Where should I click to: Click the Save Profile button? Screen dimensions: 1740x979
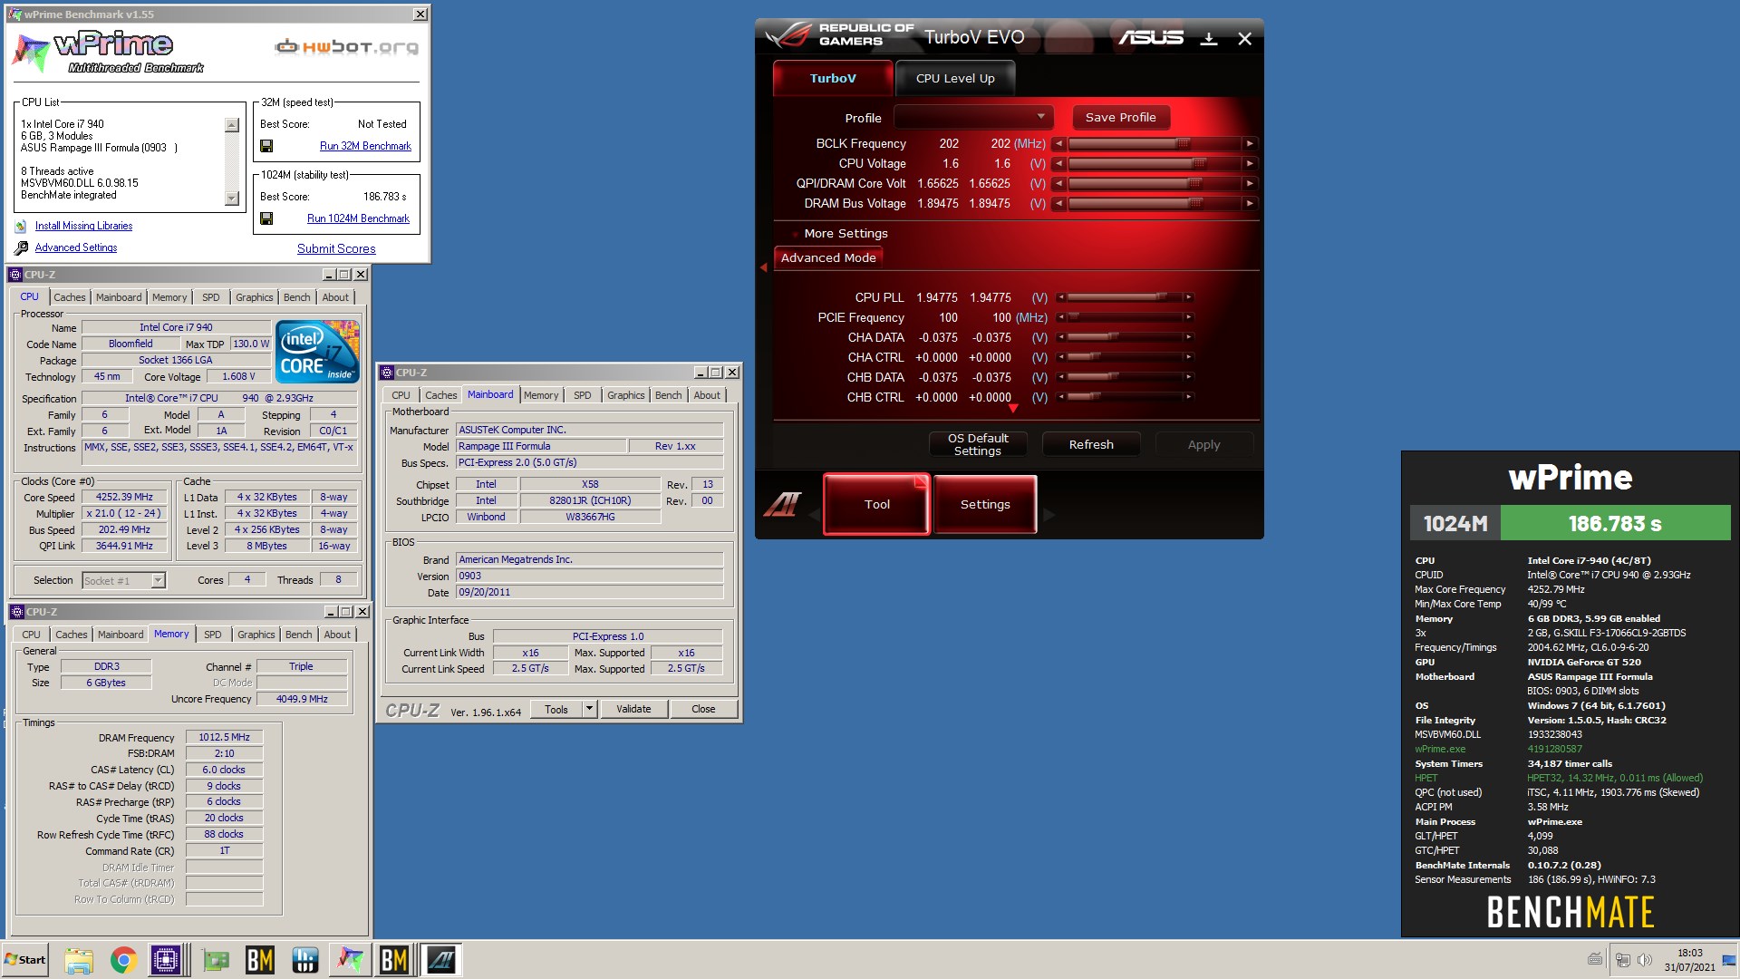(1120, 117)
